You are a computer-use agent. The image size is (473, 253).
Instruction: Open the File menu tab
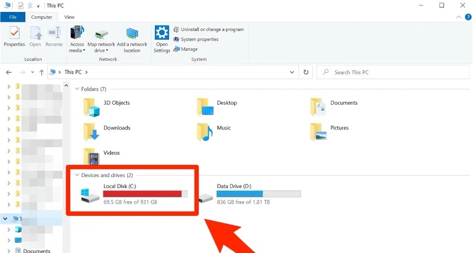coord(13,17)
